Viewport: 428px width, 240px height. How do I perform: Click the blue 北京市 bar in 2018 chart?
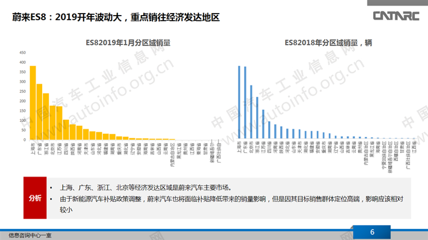tap(251, 112)
